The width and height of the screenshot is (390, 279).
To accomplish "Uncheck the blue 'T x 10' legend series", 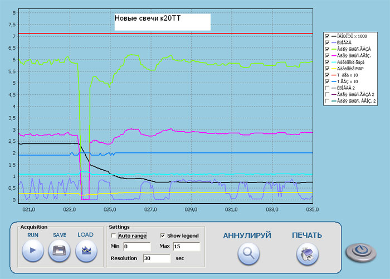I will pyautogui.click(x=328, y=81).
